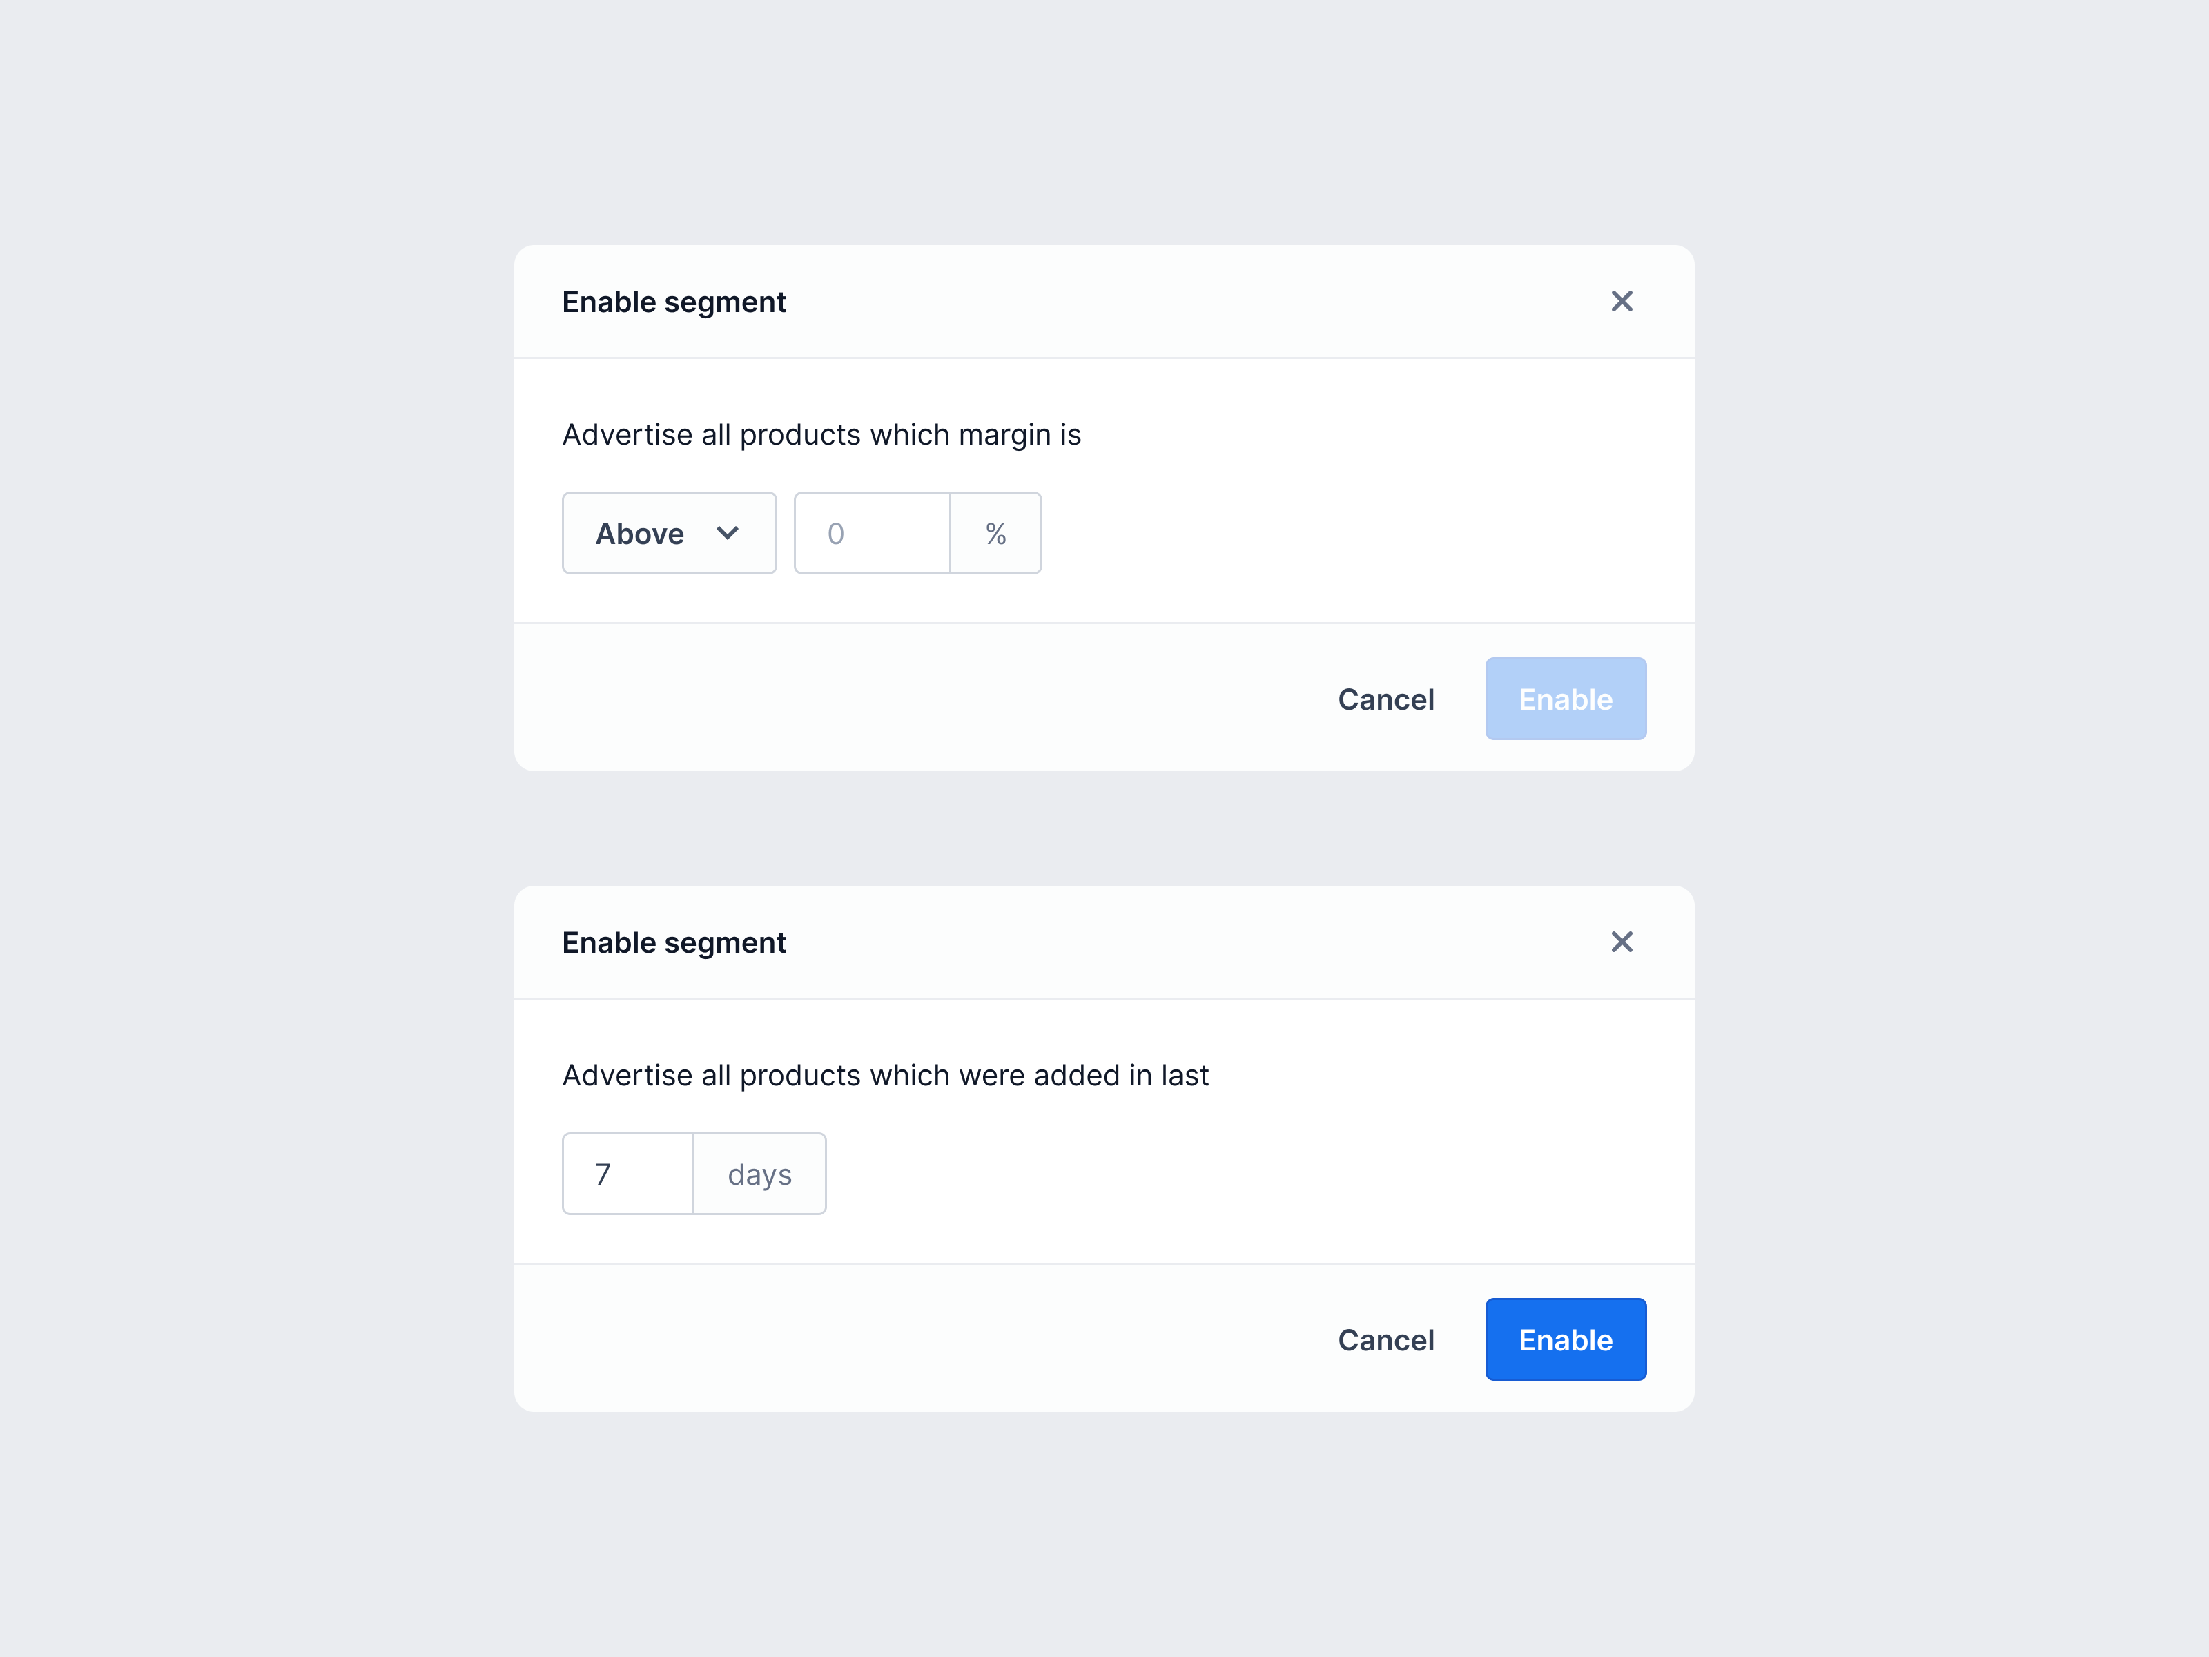Open the Above comparison dropdown
This screenshot has width=2209, height=1657.
point(668,534)
